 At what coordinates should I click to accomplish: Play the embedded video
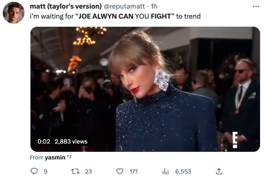click(x=145, y=89)
